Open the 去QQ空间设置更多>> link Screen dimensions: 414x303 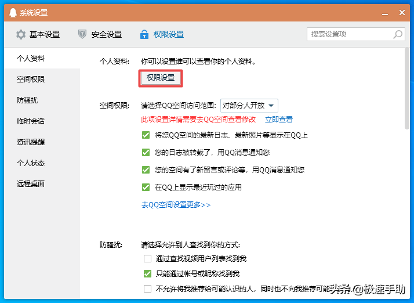point(176,205)
